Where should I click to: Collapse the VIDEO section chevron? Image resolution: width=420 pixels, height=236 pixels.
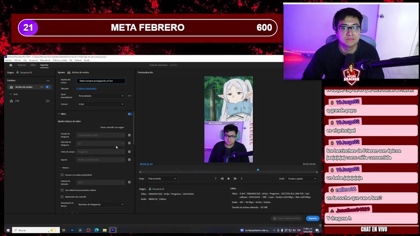point(59,114)
